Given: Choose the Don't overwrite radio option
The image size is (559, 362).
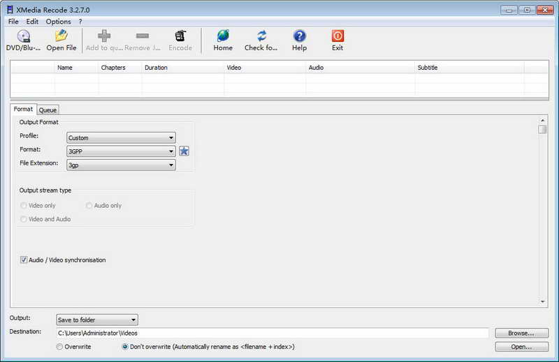Looking at the screenshot, I should coord(125,347).
